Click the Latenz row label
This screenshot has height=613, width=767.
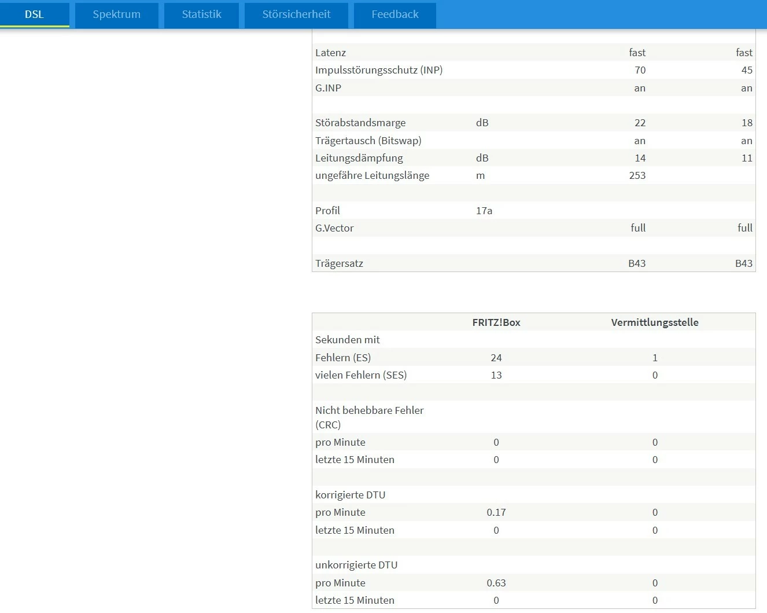point(330,53)
